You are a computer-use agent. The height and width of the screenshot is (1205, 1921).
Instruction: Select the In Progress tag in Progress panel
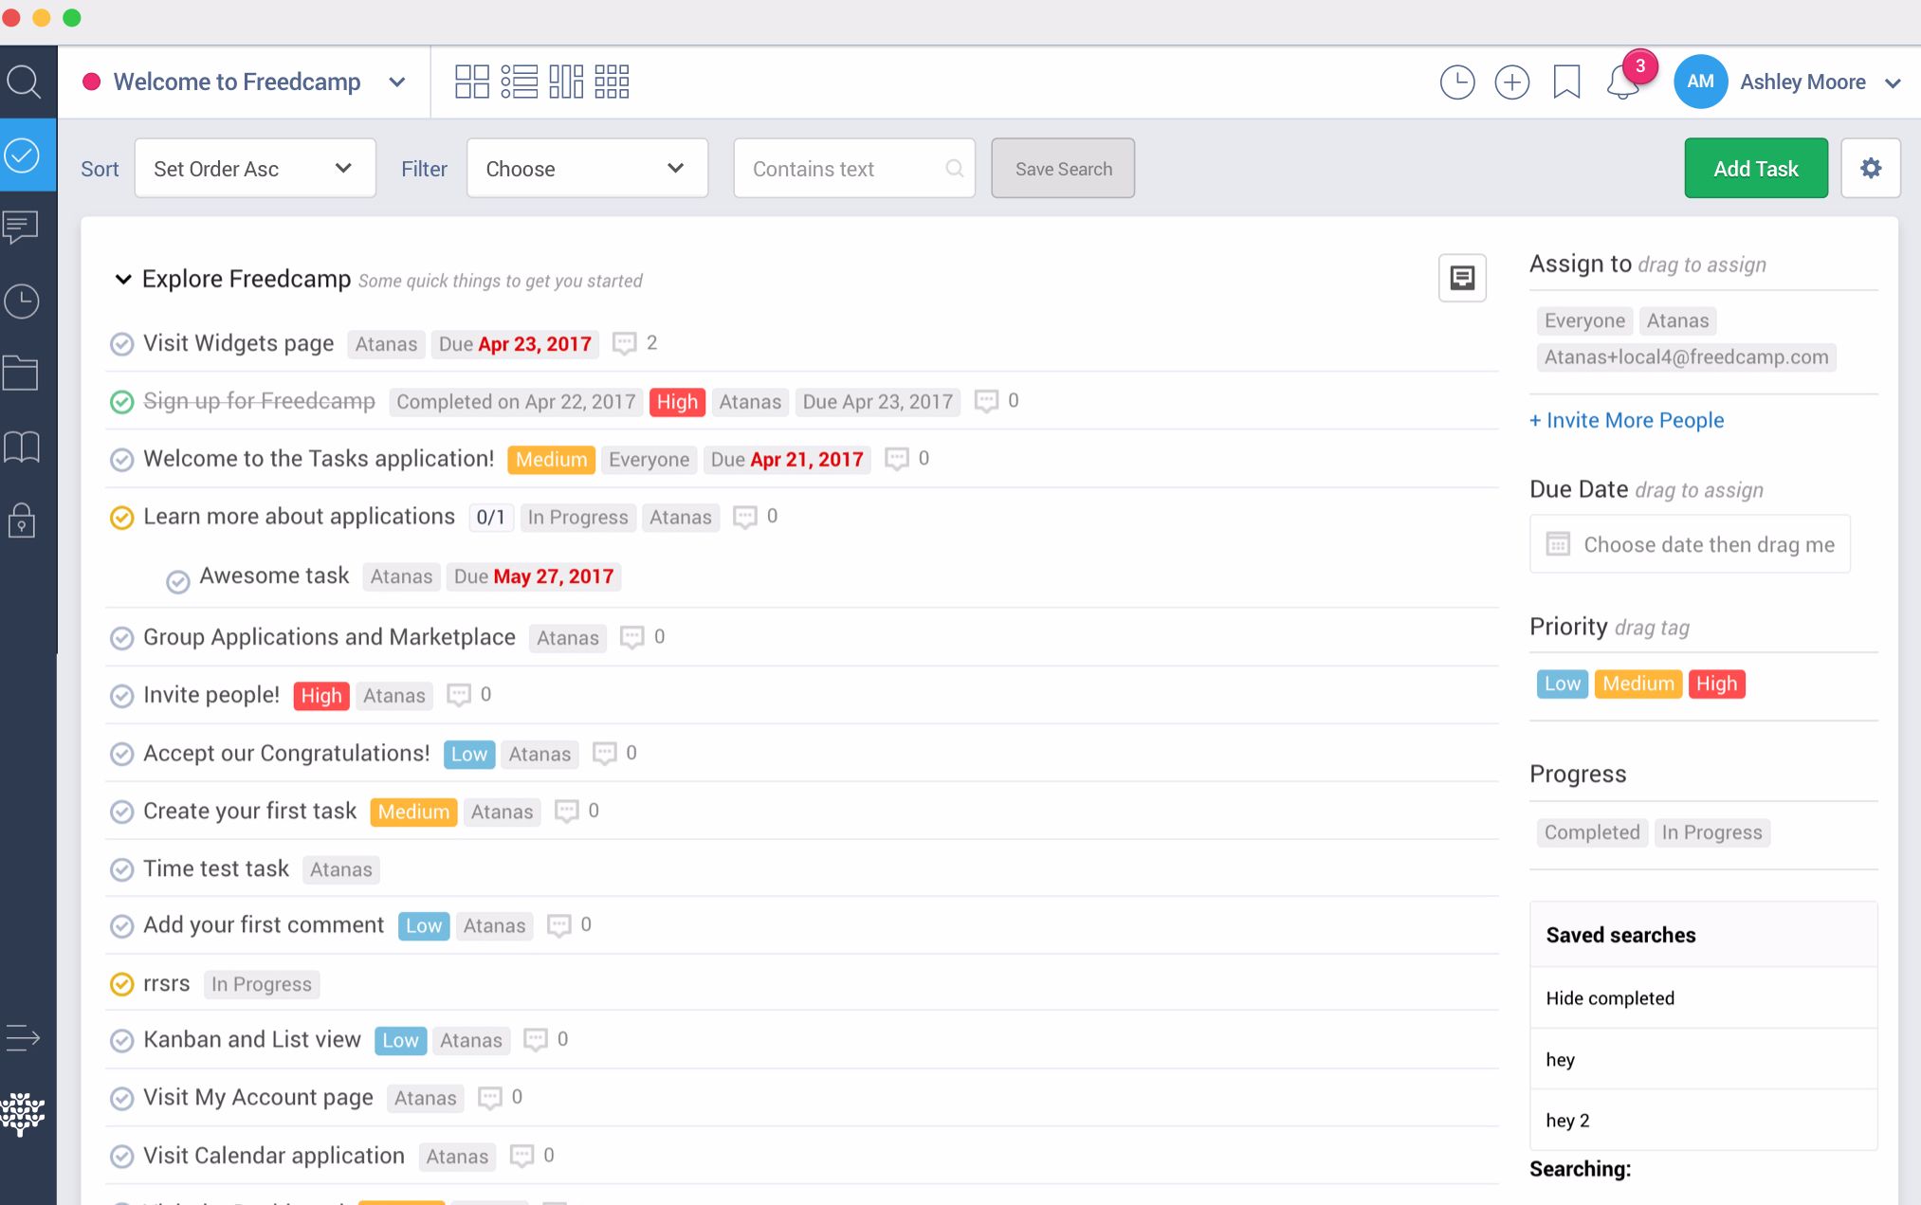click(x=1711, y=832)
